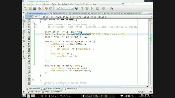This screenshot has height=98, width=175.
Task: Open the Forward history dropdown arrow in editor toolbar
Action: pyautogui.click(x=54, y=17)
